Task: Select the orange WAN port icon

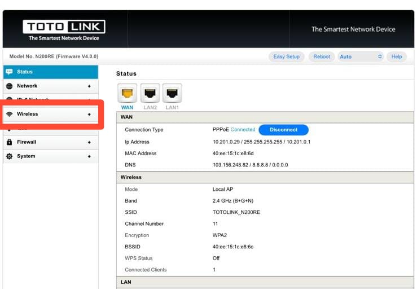Action: tap(128, 93)
